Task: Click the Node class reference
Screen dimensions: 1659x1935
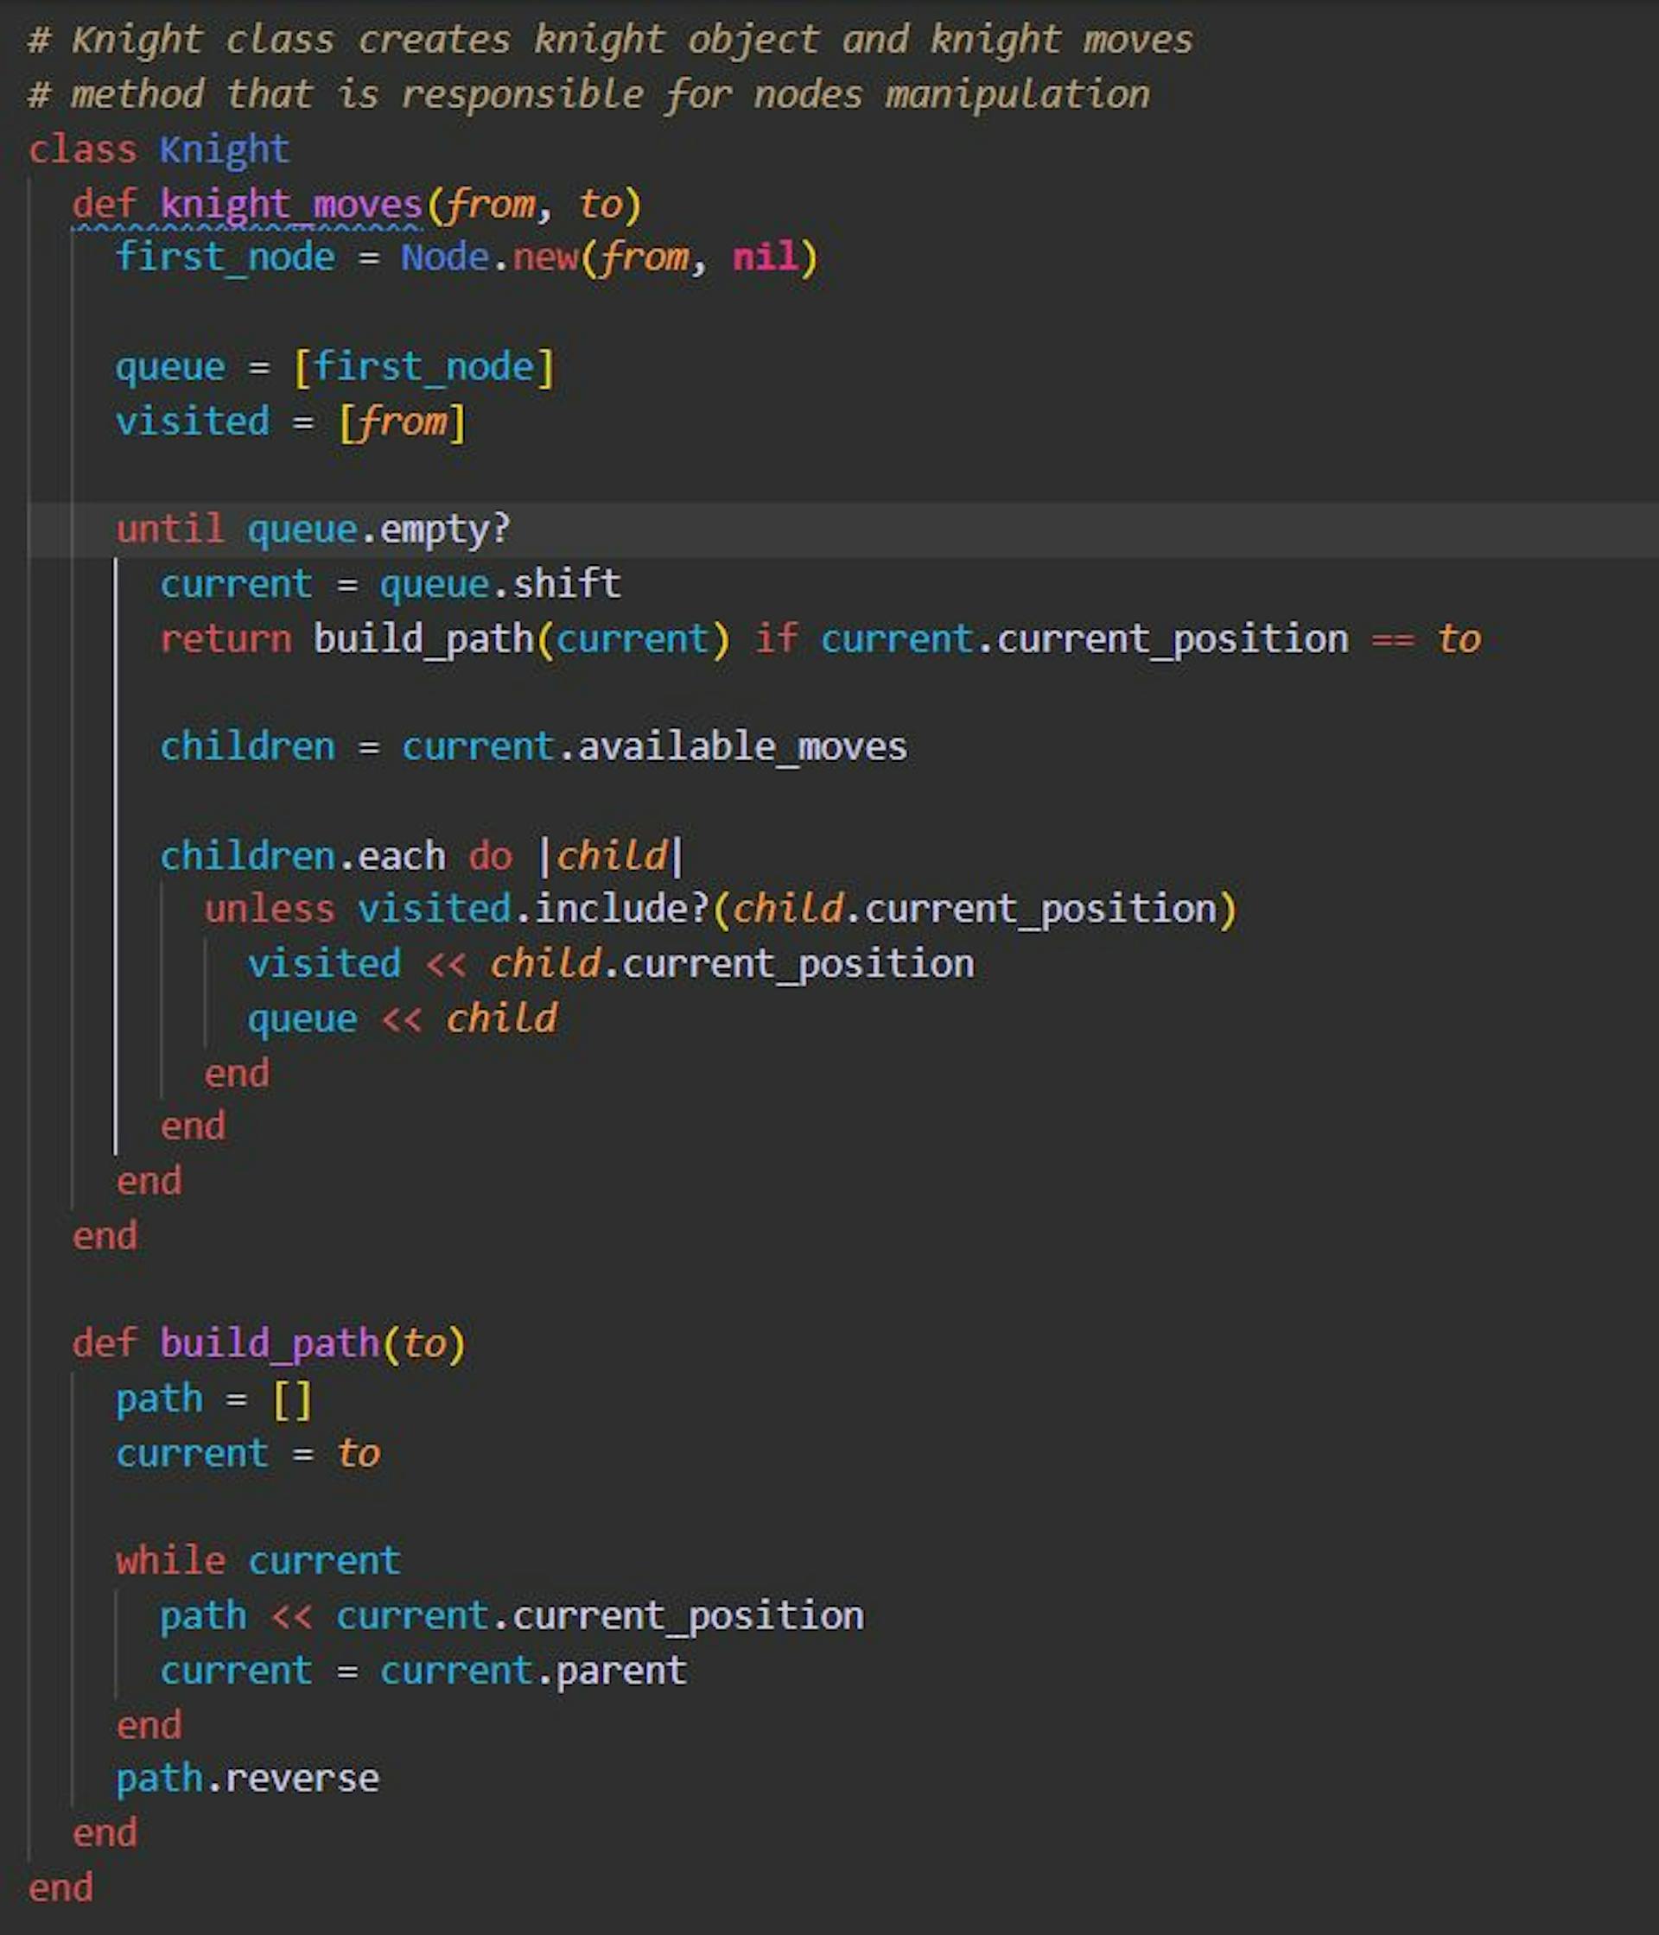Action: point(445,257)
